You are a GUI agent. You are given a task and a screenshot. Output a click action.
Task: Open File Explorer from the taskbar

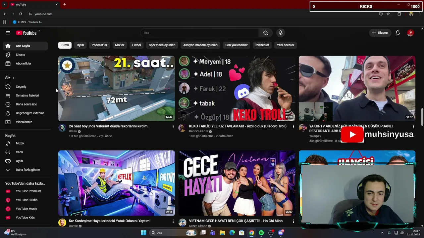[222, 233]
